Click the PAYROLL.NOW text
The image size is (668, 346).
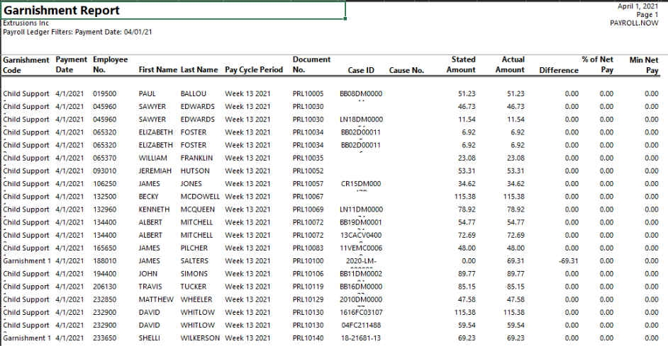[x=634, y=23]
